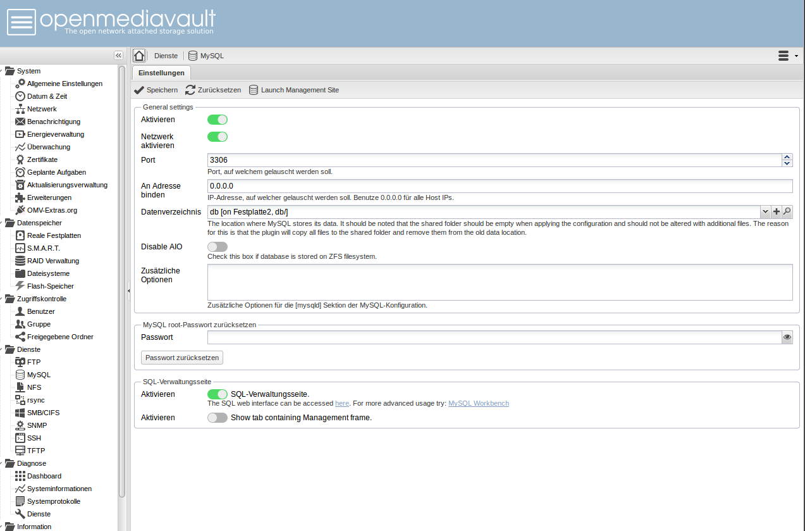Reveal the password with the eye icon
805x531 pixels.
point(787,338)
